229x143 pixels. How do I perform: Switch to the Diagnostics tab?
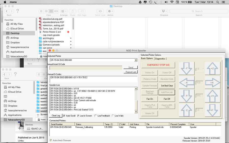(160, 59)
